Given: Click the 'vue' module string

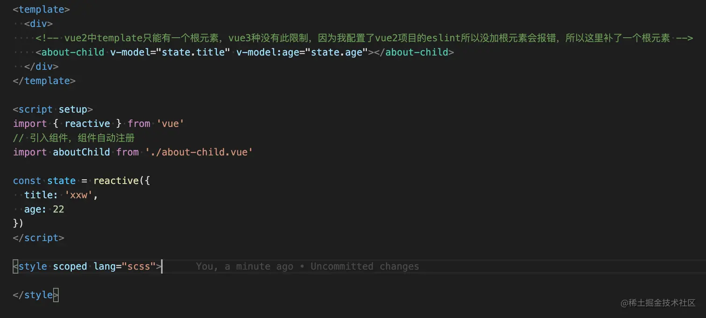Looking at the screenshot, I should point(170,124).
